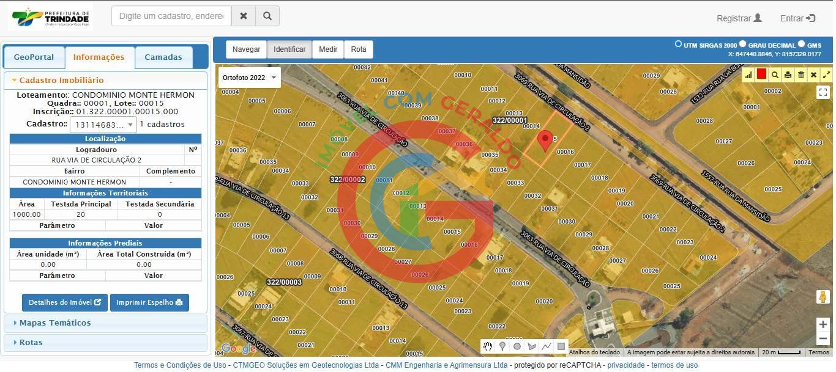
Task: Select the UTM SIRGAS 2000 coordinate option
Action: [x=678, y=44]
